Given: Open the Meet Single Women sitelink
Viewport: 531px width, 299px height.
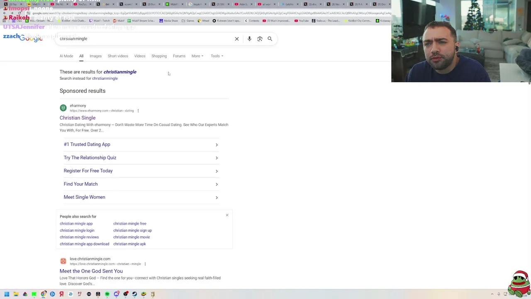Looking at the screenshot, I should 141,197.
